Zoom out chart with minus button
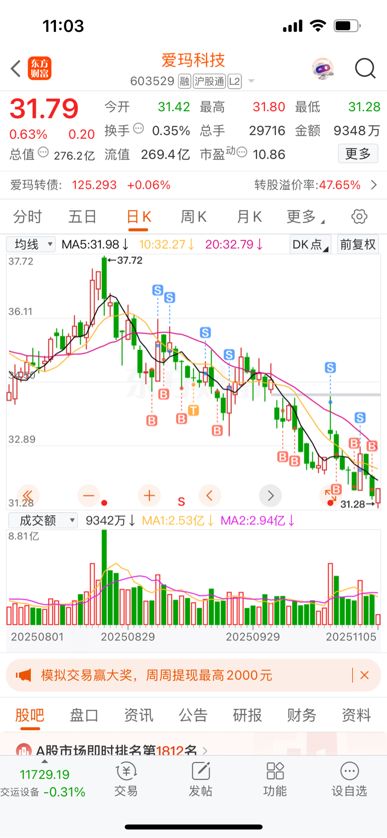 pos(89,495)
